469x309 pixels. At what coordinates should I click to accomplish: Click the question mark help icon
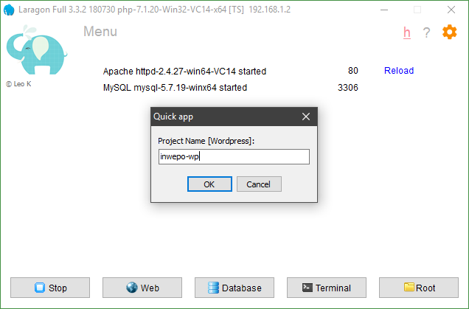point(426,33)
